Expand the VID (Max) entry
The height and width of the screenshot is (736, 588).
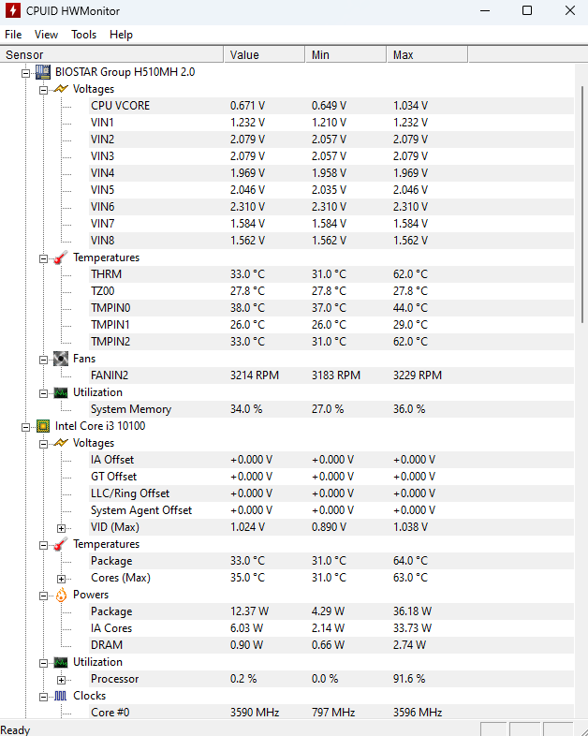click(x=61, y=528)
